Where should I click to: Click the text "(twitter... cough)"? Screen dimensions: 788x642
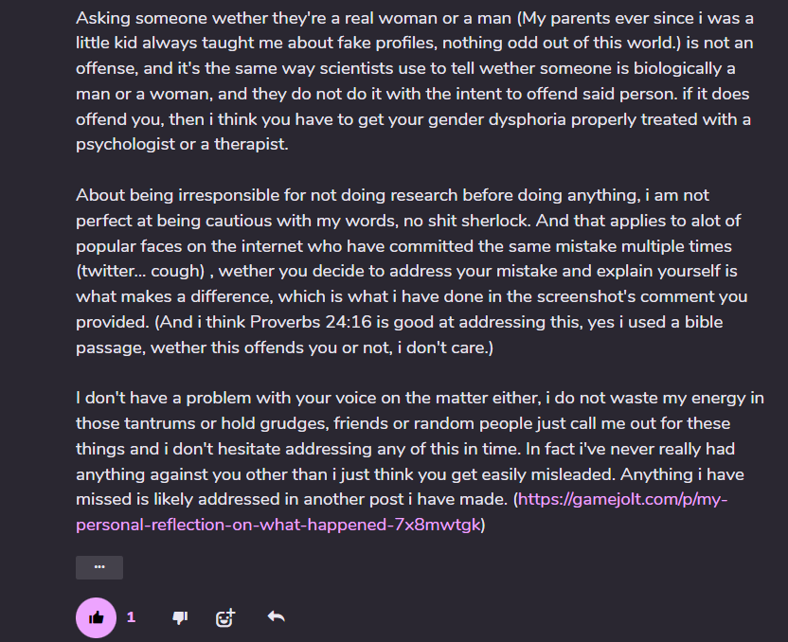pos(140,271)
